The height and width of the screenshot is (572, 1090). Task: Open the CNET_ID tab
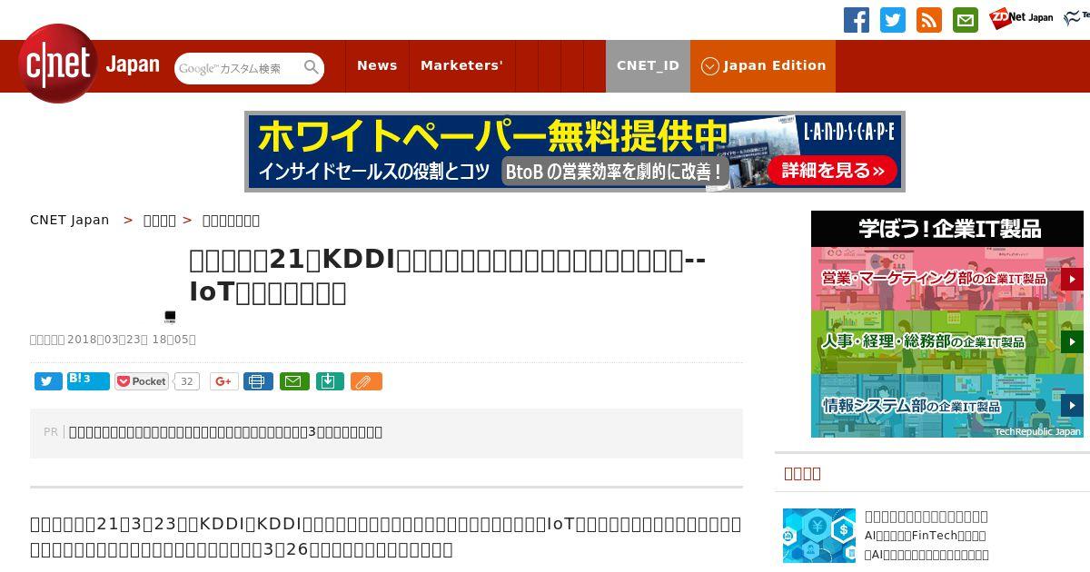(x=648, y=65)
